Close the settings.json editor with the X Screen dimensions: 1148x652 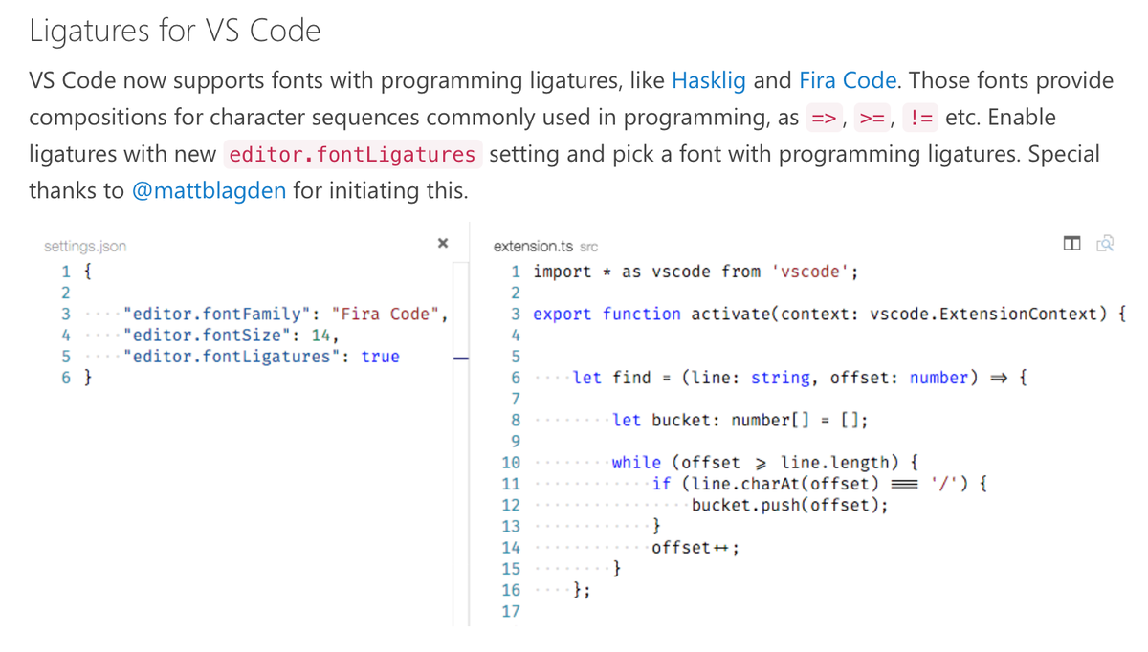tap(442, 244)
